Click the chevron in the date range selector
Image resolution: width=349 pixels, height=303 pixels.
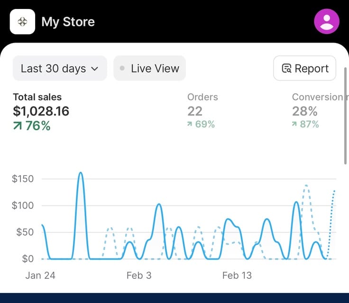click(x=95, y=69)
